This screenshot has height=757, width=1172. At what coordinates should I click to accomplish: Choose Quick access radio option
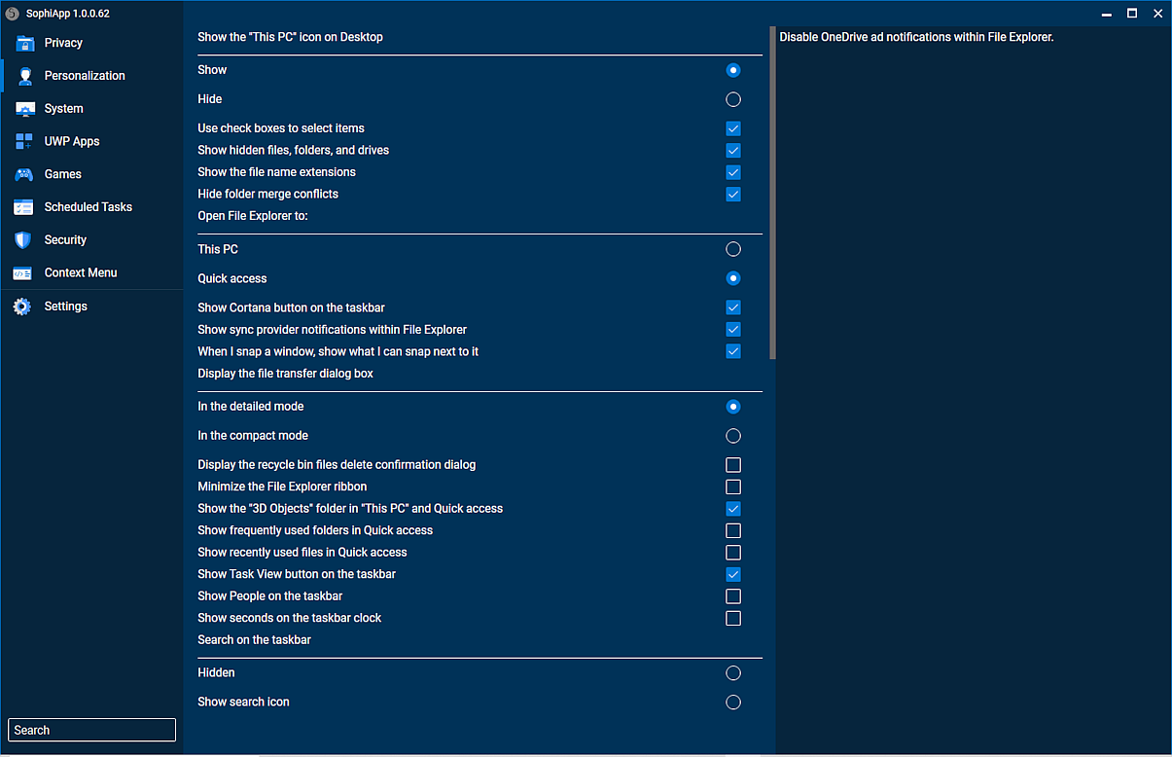tap(733, 278)
